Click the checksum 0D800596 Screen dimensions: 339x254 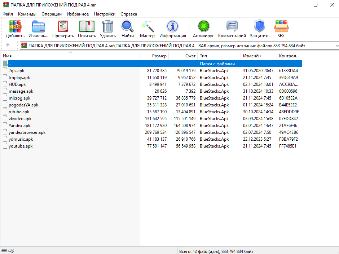(288, 91)
